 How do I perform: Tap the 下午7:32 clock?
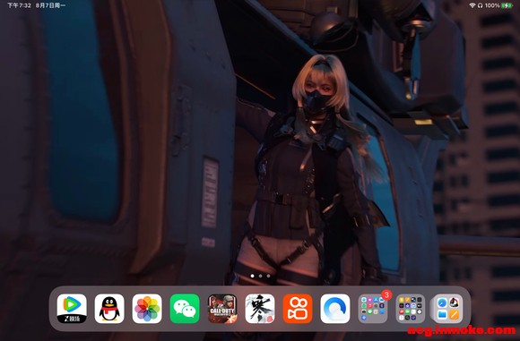19,5
